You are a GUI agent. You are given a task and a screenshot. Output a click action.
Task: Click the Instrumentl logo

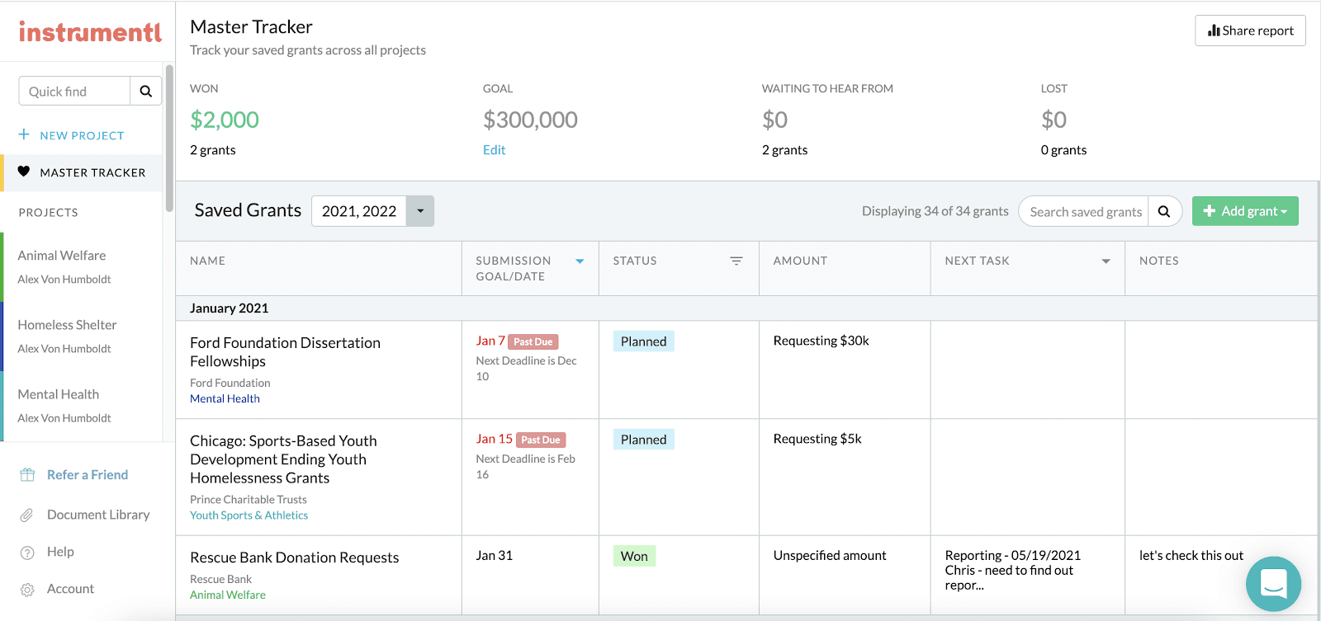pyautogui.click(x=90, y=32)
